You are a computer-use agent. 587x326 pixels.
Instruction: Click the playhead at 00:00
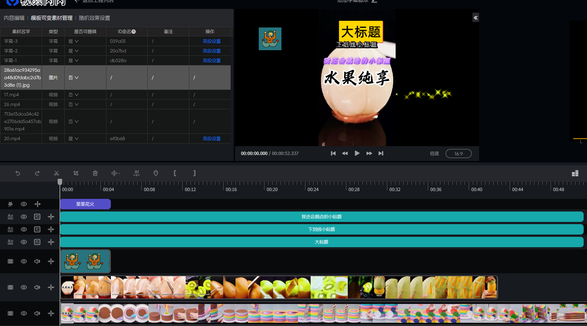tap(60, 182)
